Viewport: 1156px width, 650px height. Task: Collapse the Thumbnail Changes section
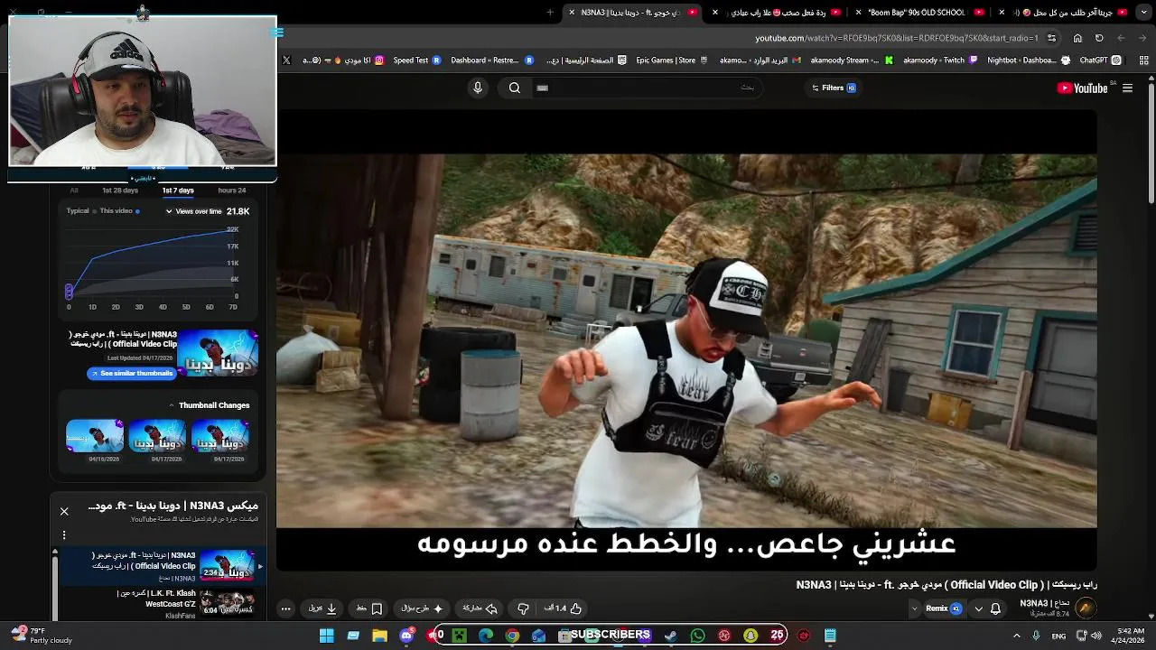click(x=172, y=405)
